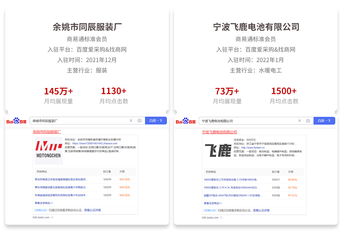Click b2b.baidu.com under the 同辰服装厂 result
The width and height of the screenshot is (348, 232).
(41, 217)
